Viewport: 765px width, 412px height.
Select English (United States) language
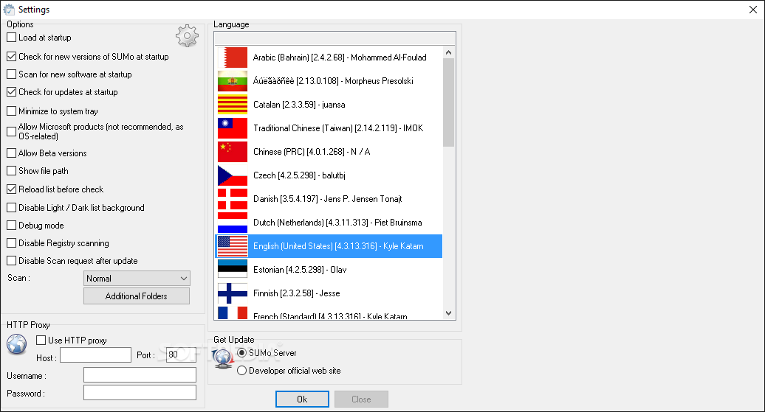click(329, 246)
